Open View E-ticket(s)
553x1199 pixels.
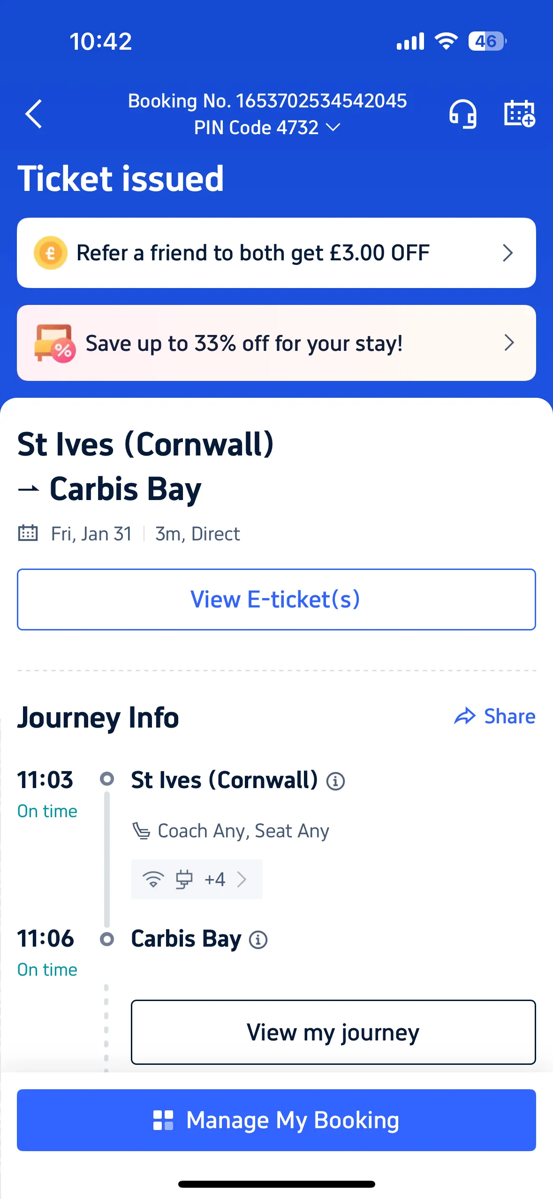pyautogui.click(x=276, y=599)
